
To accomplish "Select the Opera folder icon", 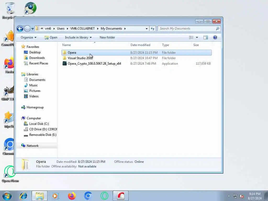I will [x=64, y=52].
